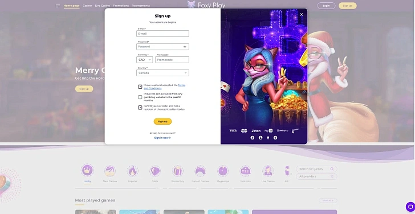Image resolution: width=415 pixels, height=214 pixels.
Task: Follow the Sign in now link
Action: pyautogui.click(x=162, y=138)
